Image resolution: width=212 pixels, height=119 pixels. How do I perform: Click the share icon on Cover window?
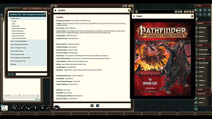pos(181,12)
